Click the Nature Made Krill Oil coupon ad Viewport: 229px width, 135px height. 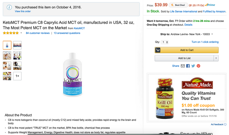point(186,97)
